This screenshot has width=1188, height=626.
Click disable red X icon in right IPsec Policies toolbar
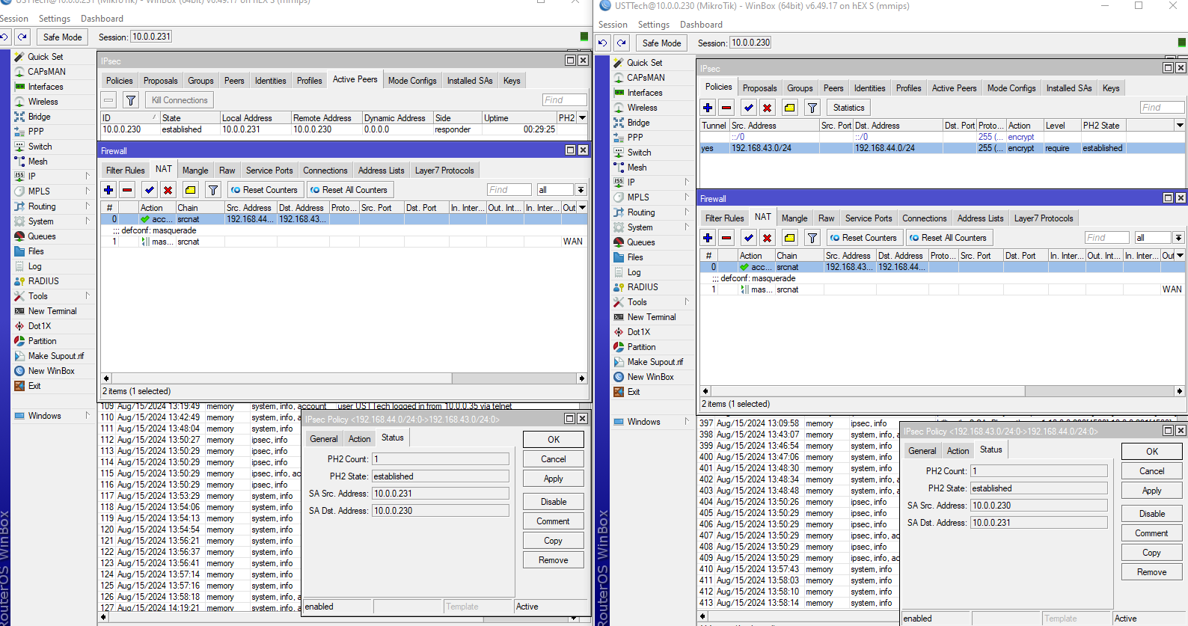click(767, 108)
